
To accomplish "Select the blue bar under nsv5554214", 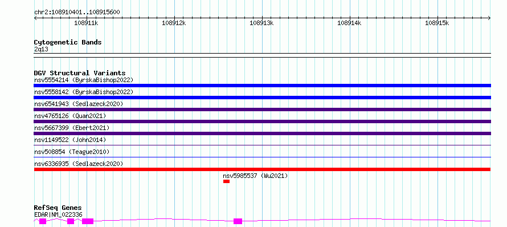I will click(262, 86).
